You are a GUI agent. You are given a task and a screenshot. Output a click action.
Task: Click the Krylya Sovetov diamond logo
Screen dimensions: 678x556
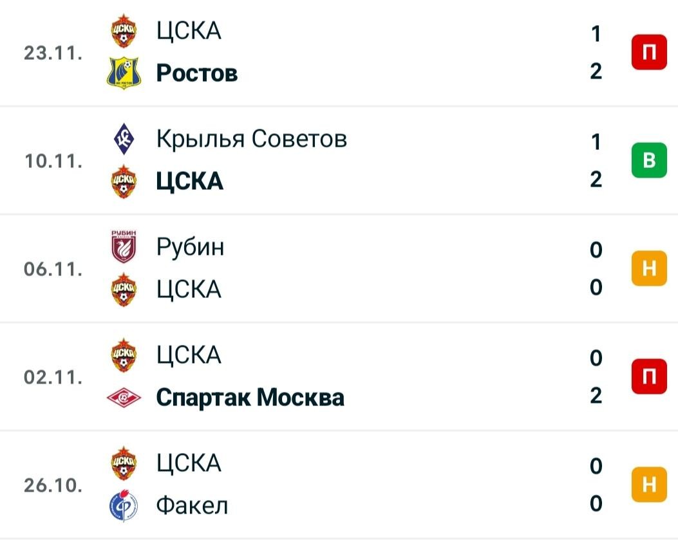124,138
